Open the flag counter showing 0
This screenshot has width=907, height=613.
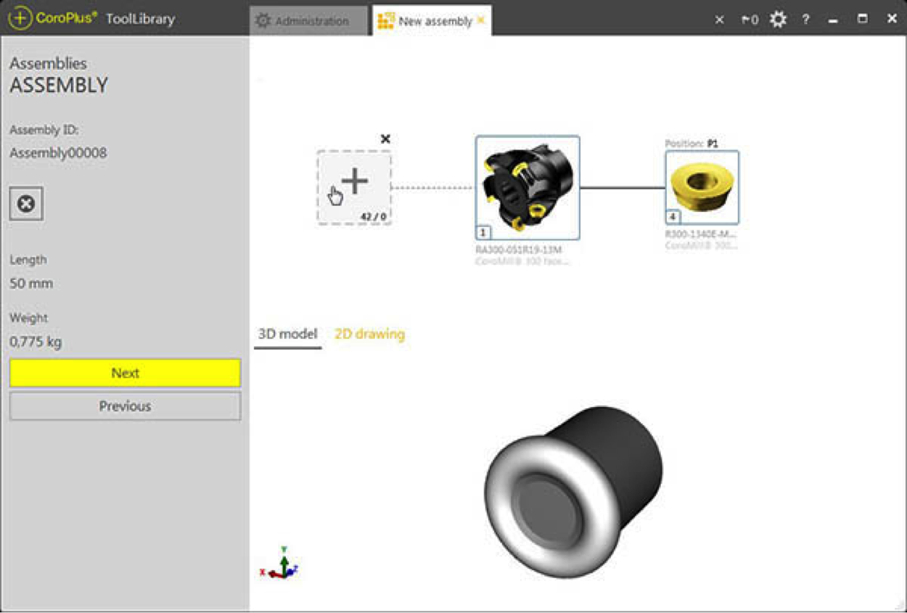[750, 20]
